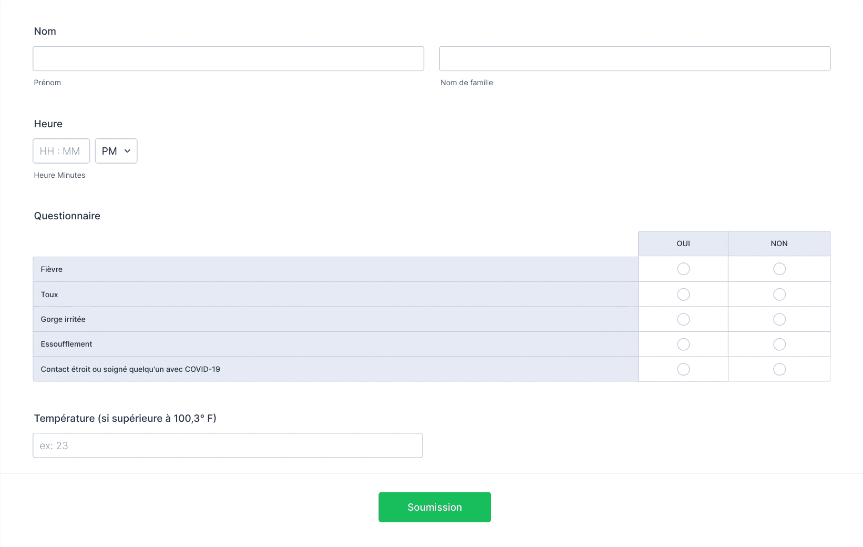Select OUI for Essoufflement
Viewport: 863px width, 547px height.
point(683,344)
